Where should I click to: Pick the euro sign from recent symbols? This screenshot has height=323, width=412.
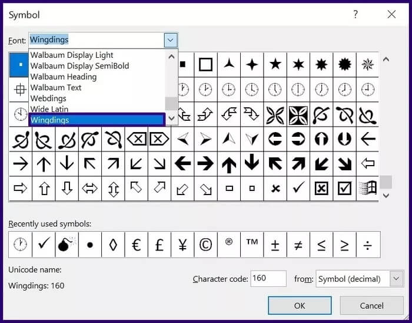(x=137, y=245)
